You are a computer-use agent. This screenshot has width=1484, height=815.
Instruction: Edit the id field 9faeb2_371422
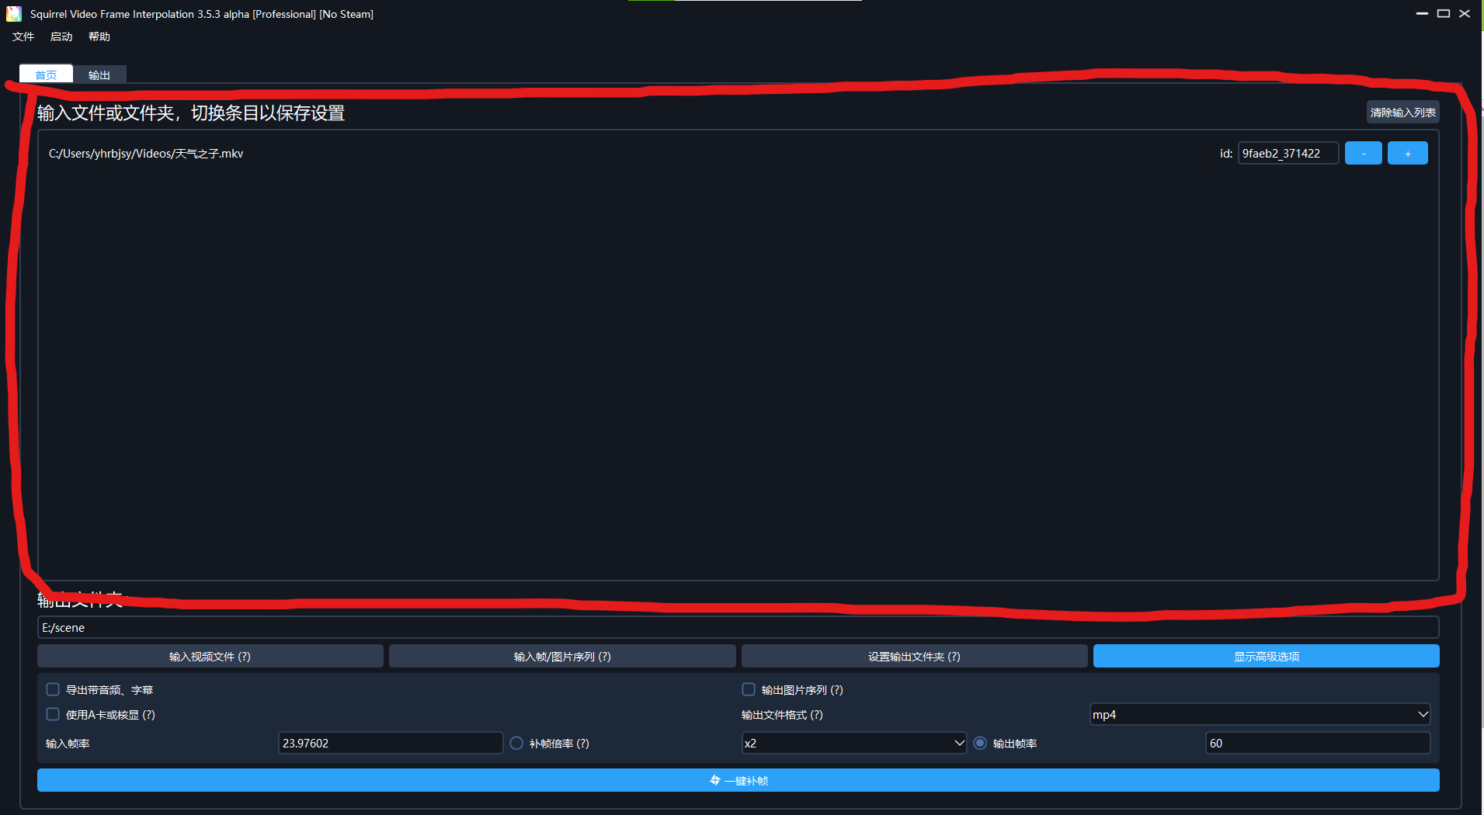click(1288, 154)
